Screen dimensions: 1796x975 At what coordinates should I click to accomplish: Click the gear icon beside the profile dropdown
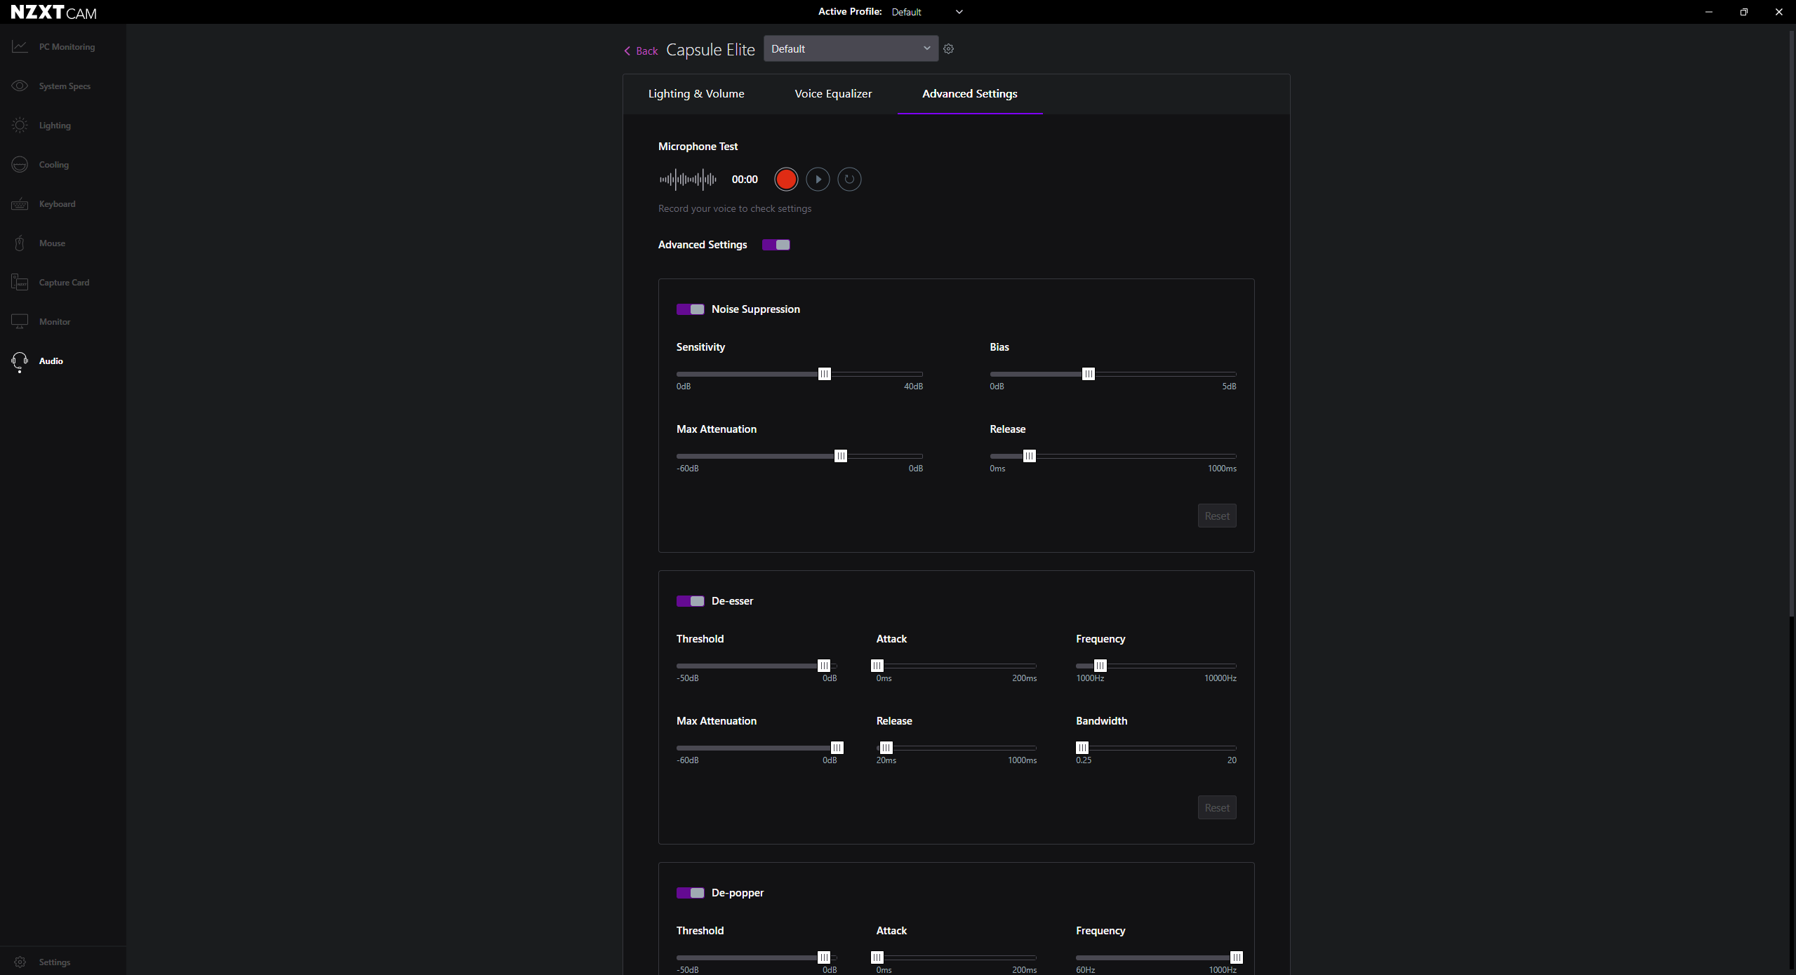tap(948, 49)
